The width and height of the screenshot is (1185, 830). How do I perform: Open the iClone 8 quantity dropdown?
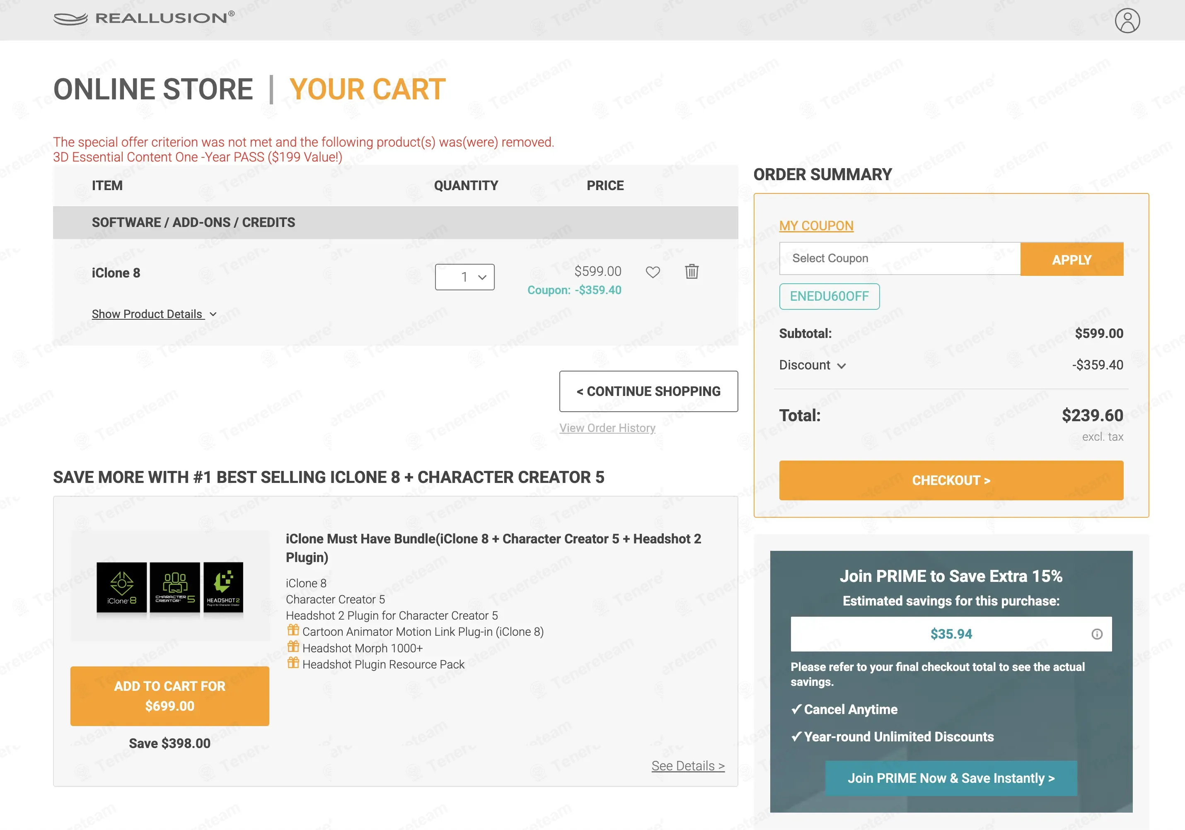pyautogui.click(x=464, y=277)
